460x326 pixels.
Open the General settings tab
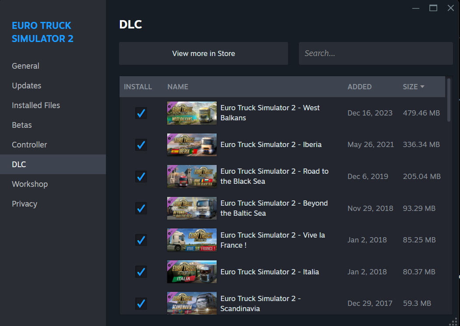[53, 66]
